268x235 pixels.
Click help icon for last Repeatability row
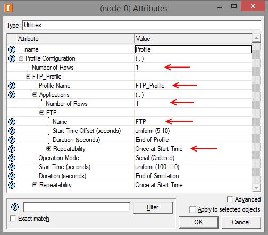12,185
